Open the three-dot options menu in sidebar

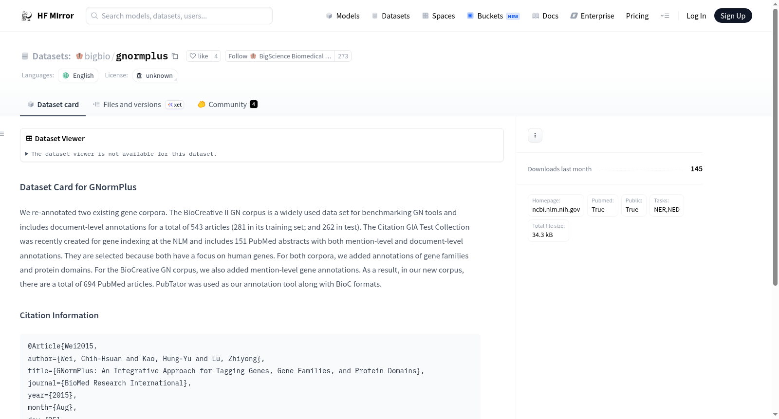click(535, 135)
